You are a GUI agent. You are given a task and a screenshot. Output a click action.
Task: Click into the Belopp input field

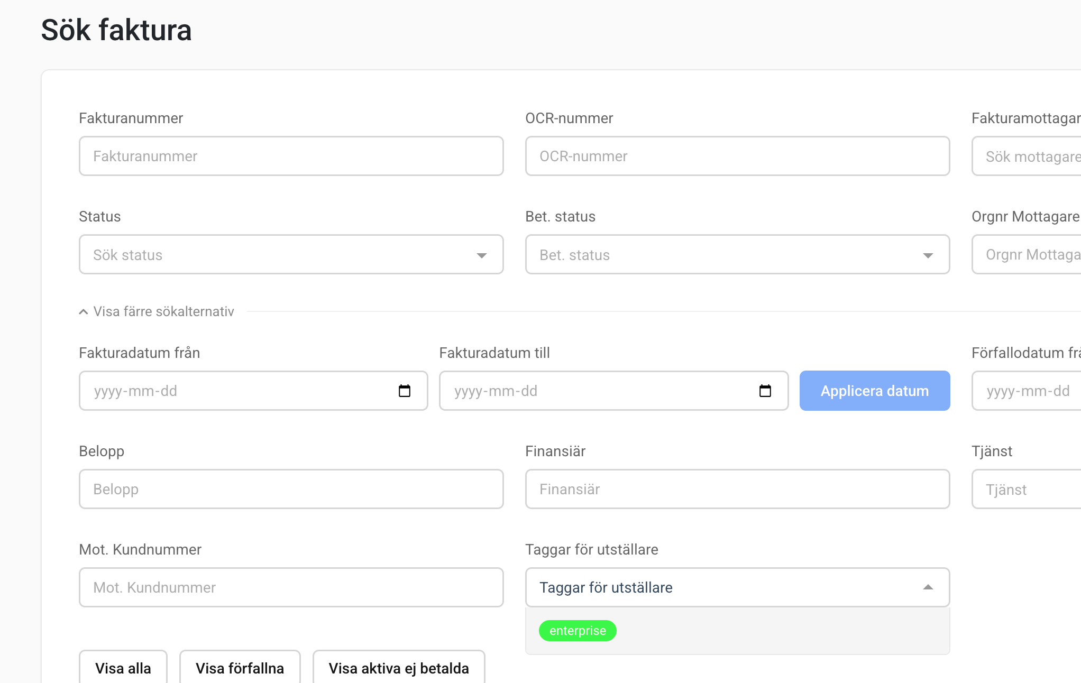(291, 489)
